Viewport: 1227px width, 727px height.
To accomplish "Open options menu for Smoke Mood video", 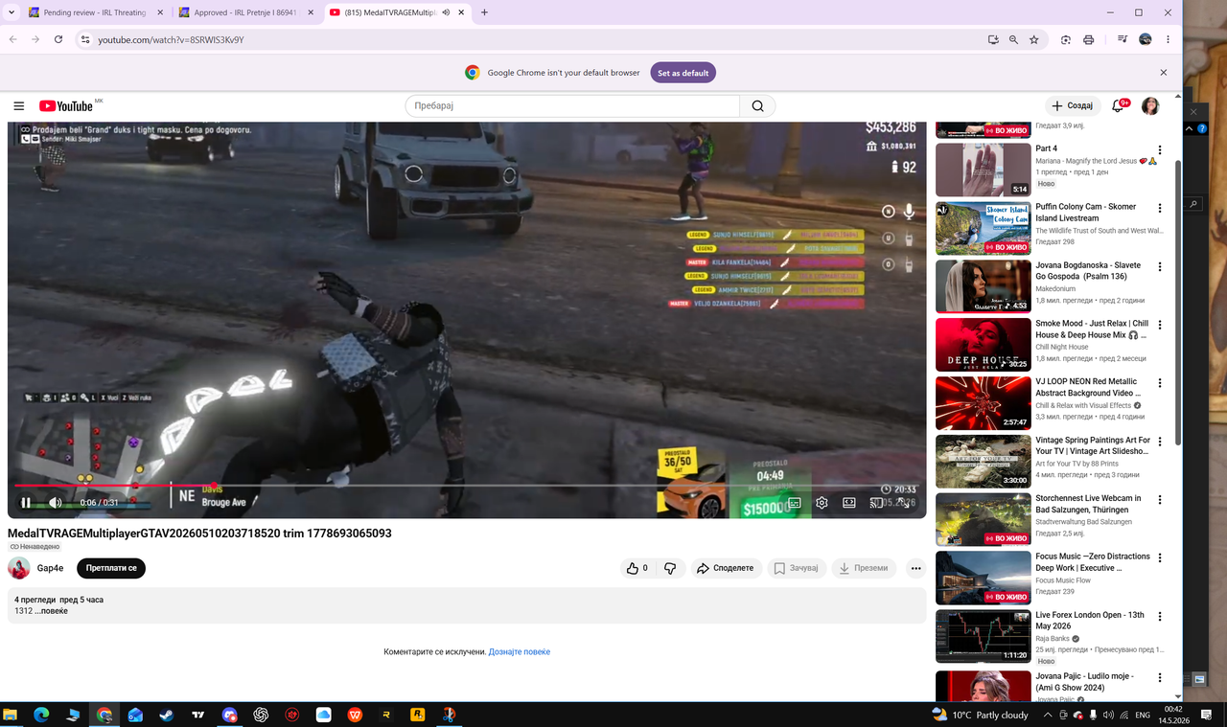I will 1160,326.
